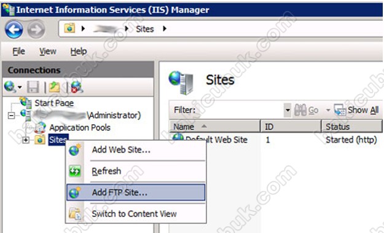Click the arrow after Sites in address bar

[x=165, y=29]
